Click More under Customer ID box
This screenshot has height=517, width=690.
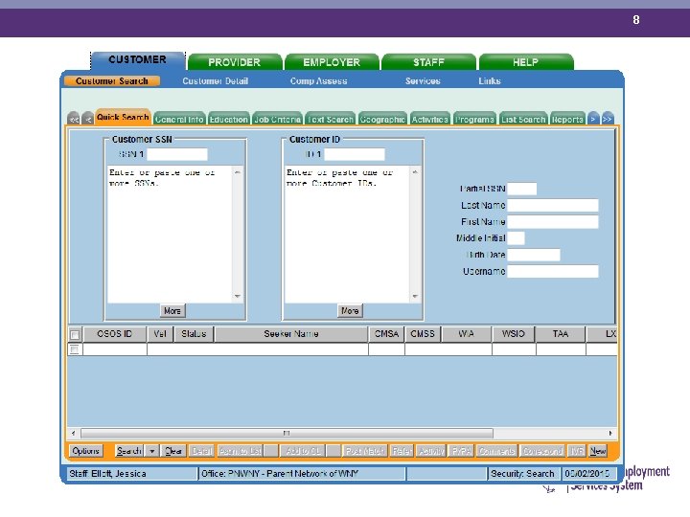coord(350,311)
